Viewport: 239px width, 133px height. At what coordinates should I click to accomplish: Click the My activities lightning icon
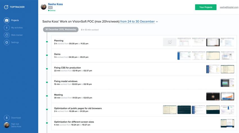tap(7, 27)
